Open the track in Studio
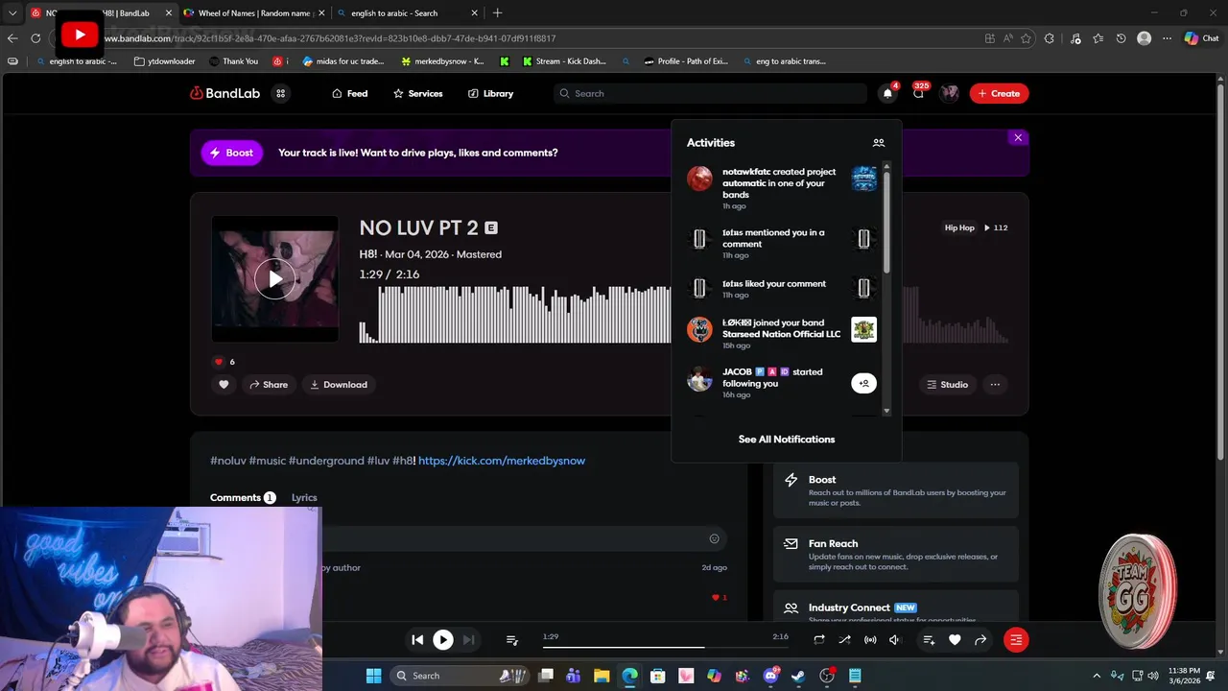The height and width of the screenshot is (691, 1228). tap(947, 384)
